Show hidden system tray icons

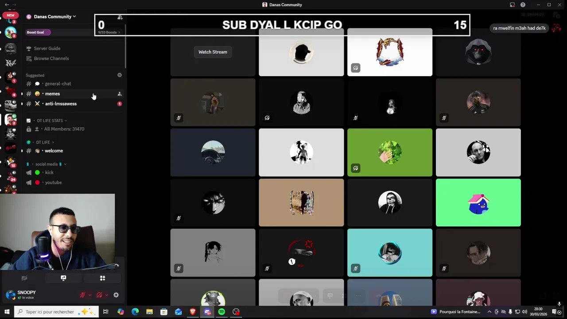(489, 312)
